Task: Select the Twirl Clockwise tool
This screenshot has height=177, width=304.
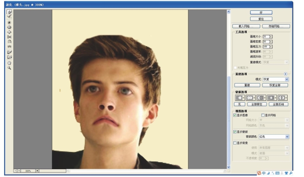Action: (x=9, y=23)
